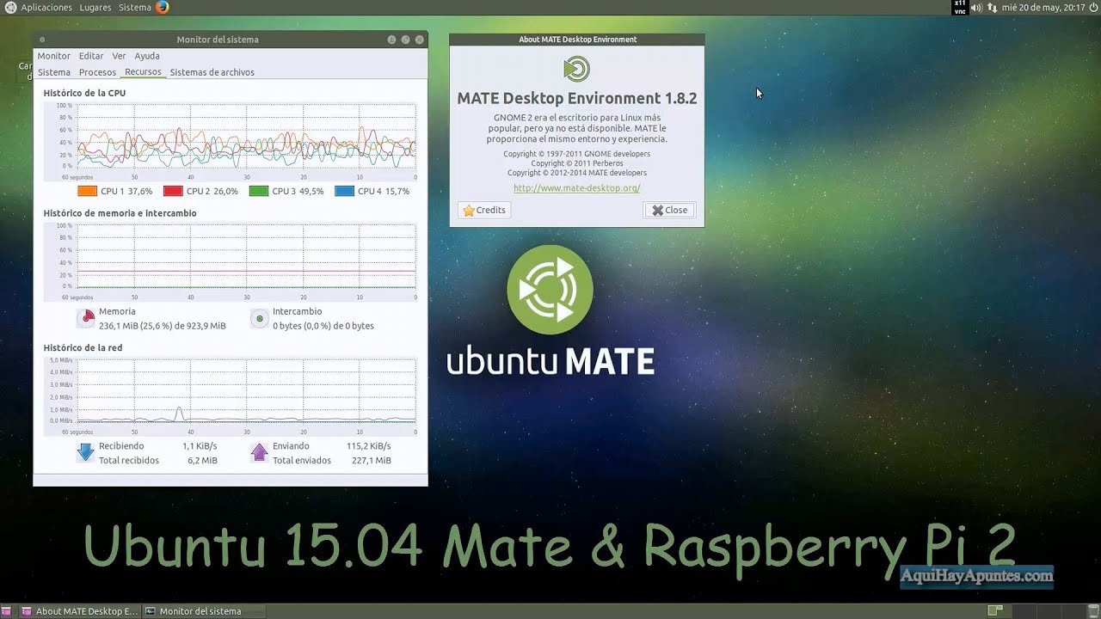Click the Monitor del sistema window menu icon
The image size is (1101, 619).
[x=42, y=40]
